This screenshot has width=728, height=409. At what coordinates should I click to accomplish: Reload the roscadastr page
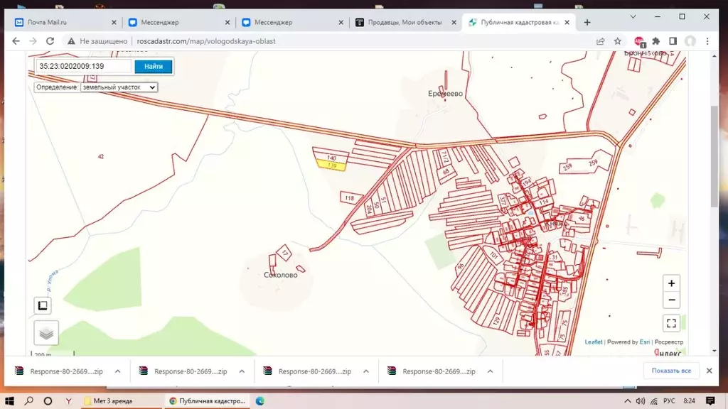click(50, 41)
